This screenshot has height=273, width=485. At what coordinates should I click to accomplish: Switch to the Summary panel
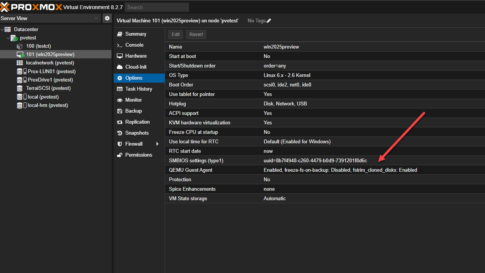point(136,34)
